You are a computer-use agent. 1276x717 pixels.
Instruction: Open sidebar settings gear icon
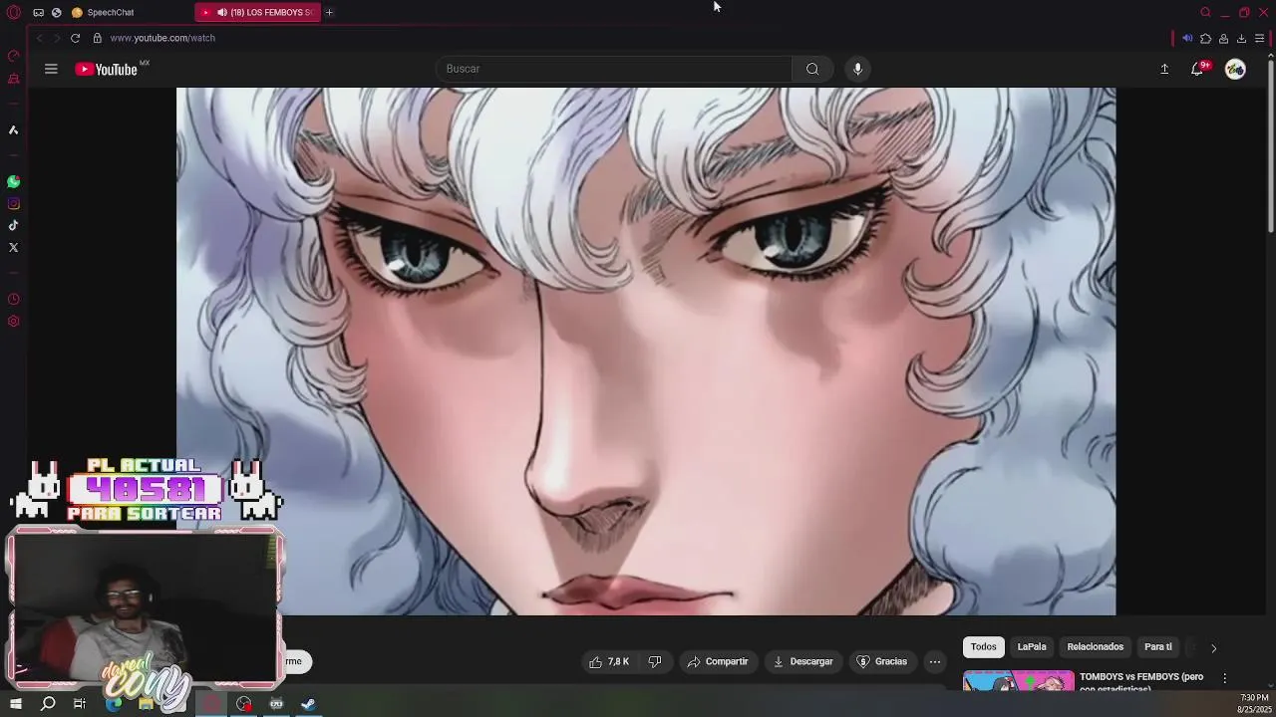[13, 322]
